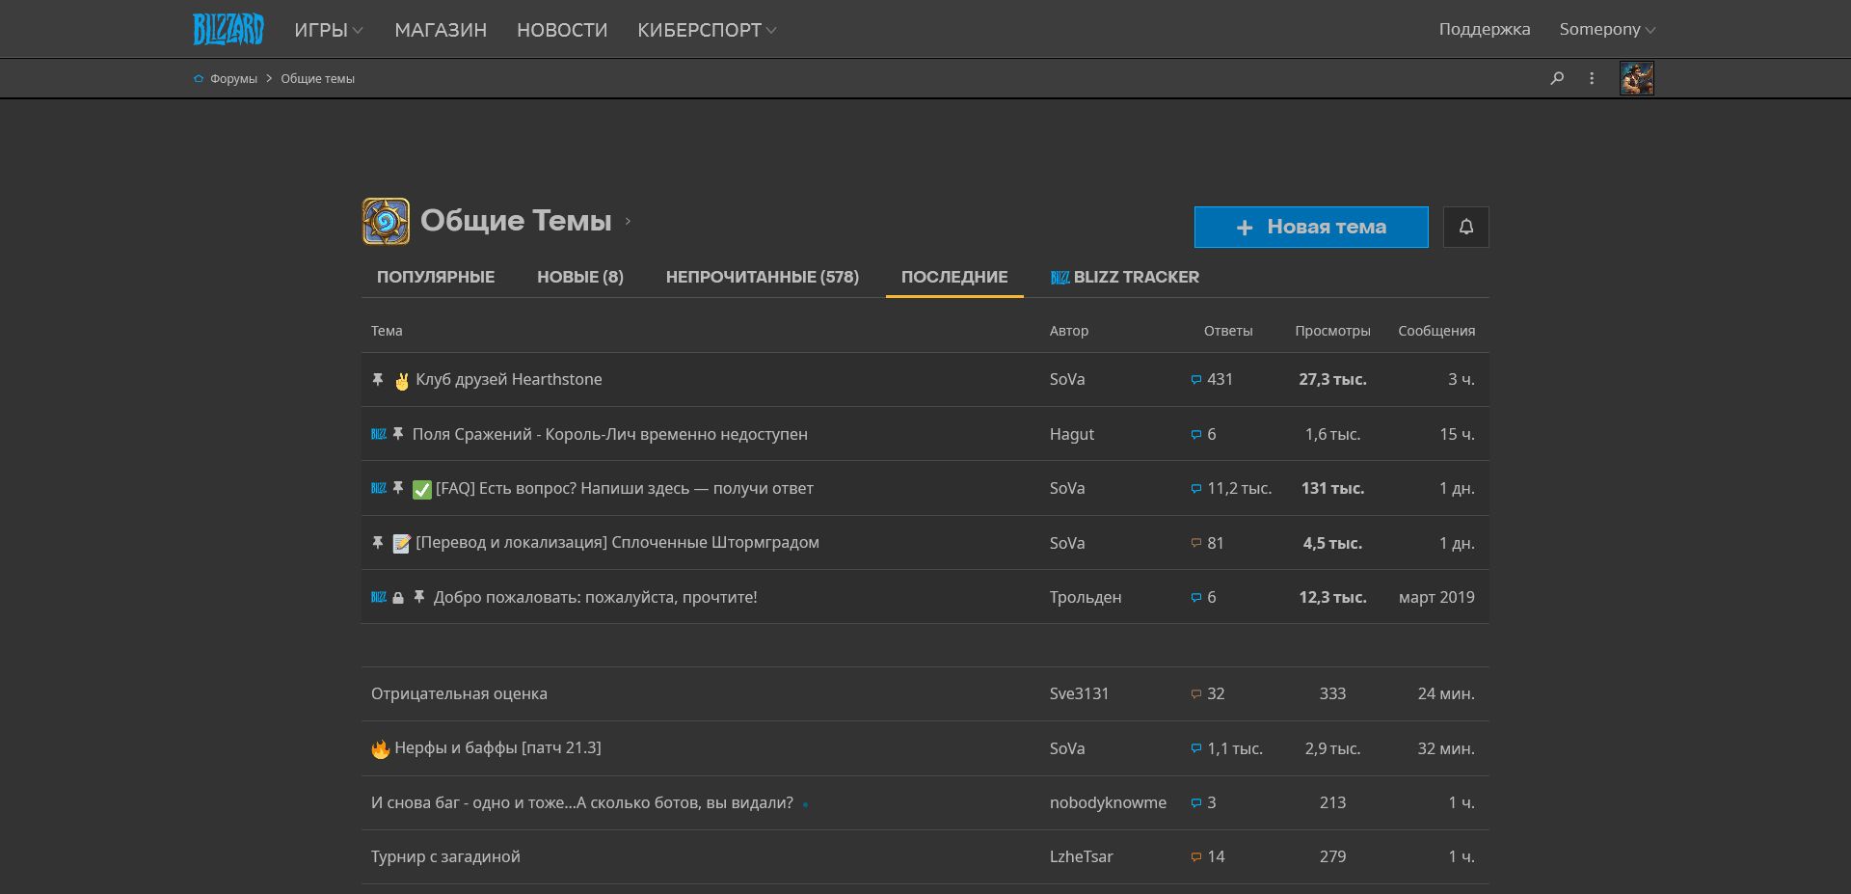The width and height of the screenshot is (1851, 894).
Task: Click the reply bubble icon beside 1,1 тыс.
Action: pyautogui.click(x=1196, y=748)
